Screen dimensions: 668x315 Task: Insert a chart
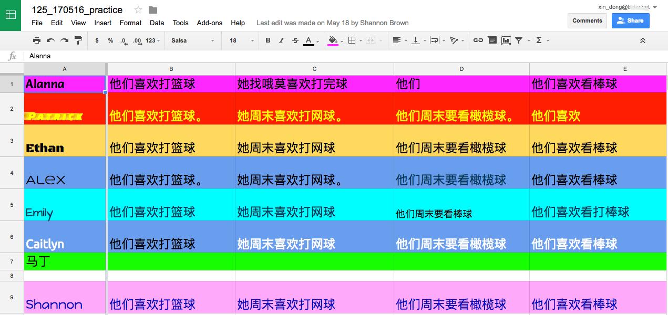coord(506,40)
